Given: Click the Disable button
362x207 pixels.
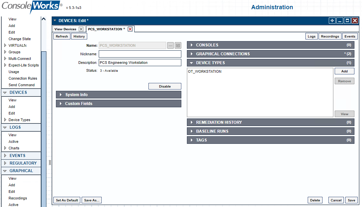Looking at the screenshot, I should pyautogui.click(x=165, y=86).
